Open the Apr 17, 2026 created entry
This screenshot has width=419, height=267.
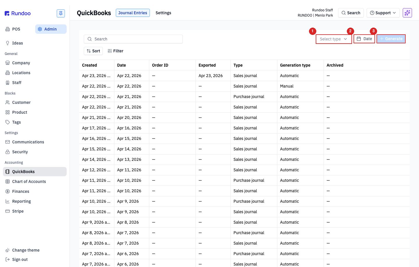click(96, 128)
